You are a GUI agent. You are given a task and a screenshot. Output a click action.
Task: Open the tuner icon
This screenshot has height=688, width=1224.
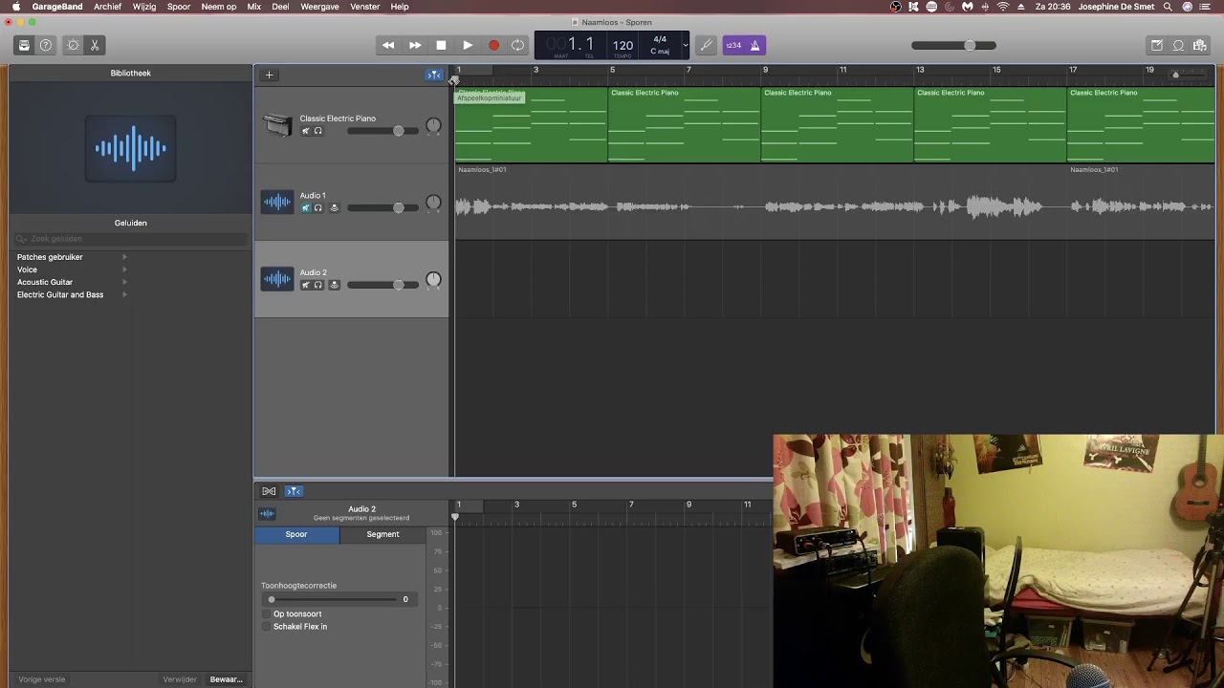pos(707,45)
